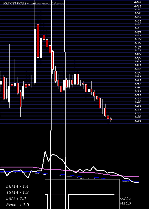Click the tallest white candlestick body

35,56
